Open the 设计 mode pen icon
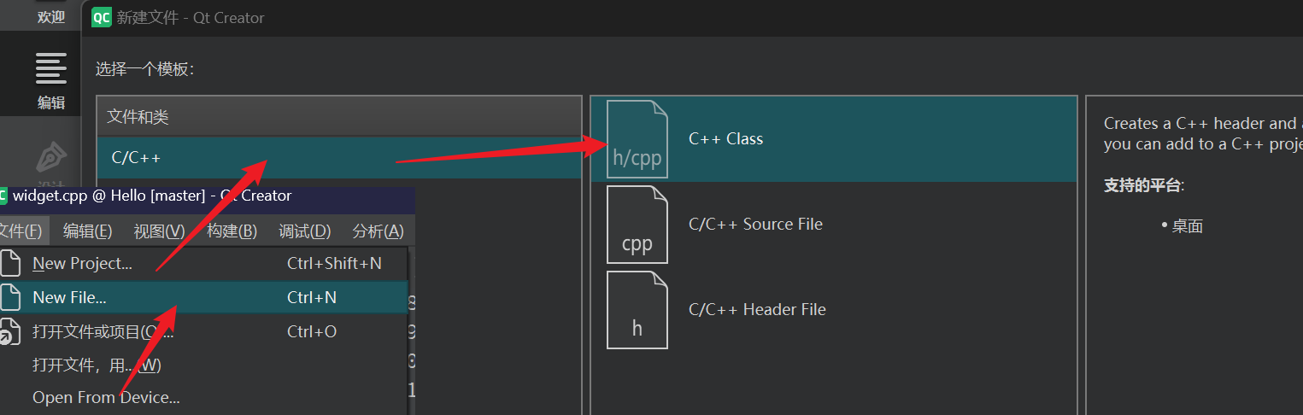The image size is (1303, 415). coord(52,158)
